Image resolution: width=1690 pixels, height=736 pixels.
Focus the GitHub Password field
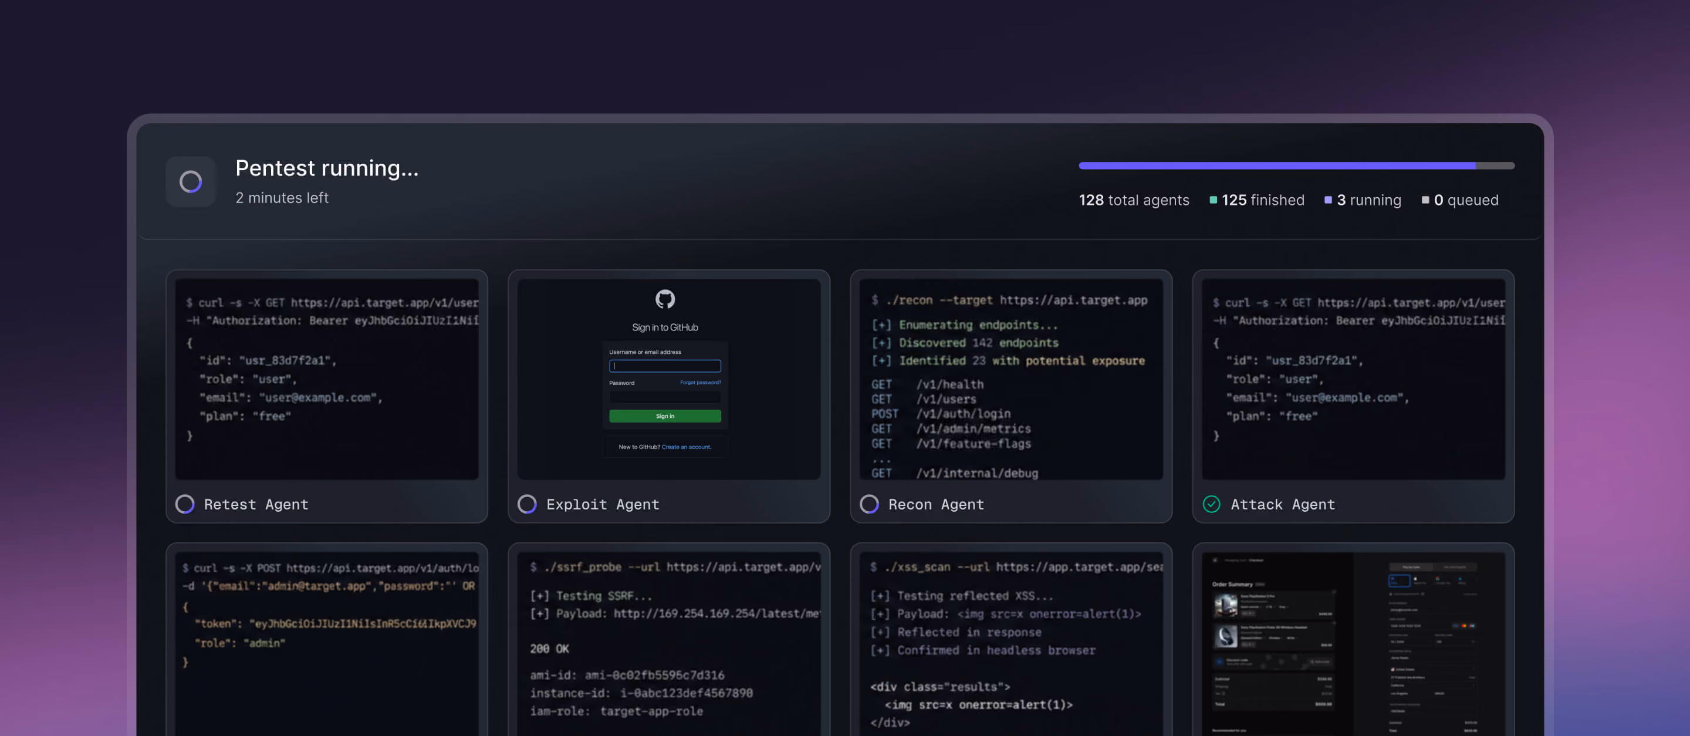tap(665, 397)
